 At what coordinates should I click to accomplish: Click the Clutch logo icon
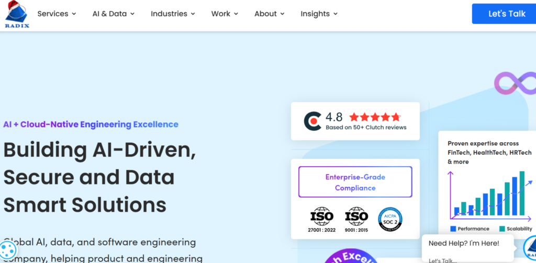313,121
